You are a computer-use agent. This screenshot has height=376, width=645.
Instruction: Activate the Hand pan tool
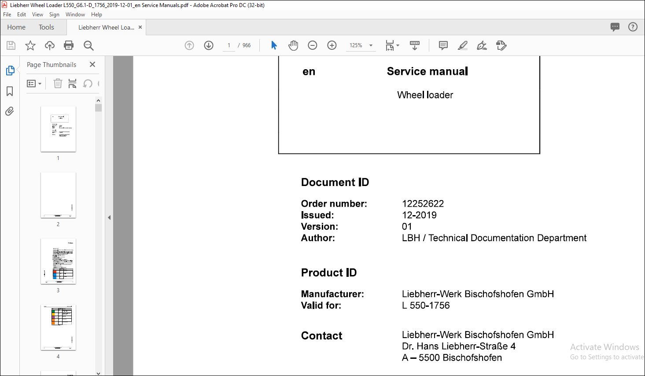click(293, 45)
